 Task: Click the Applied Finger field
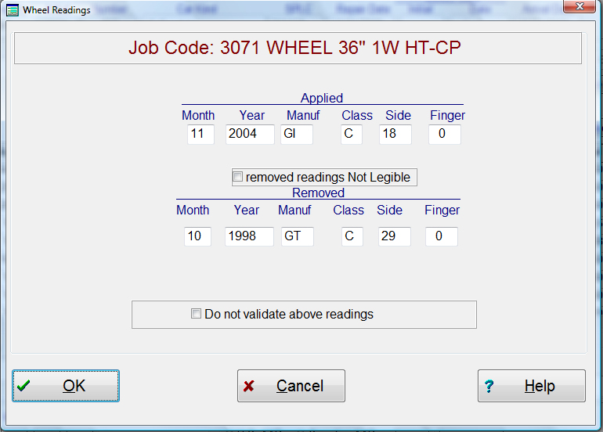tap(445, 134)
